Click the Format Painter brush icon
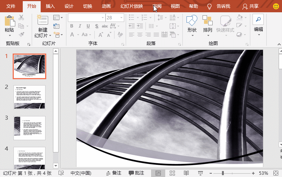The height and width of the screenshot is (177, 282). [21, 34]
